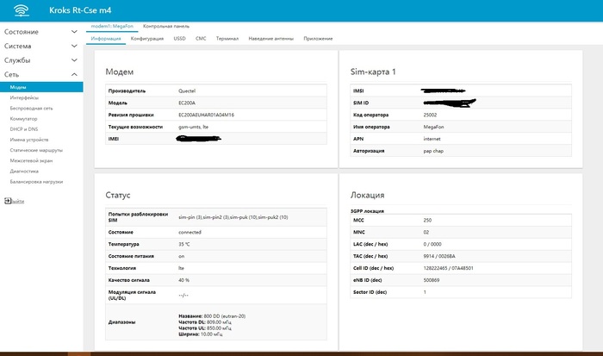The height and width of the screenshot is (356, 603).
Task: Collapse the Сеть sidebar section
Action: (x=41, y=75)
